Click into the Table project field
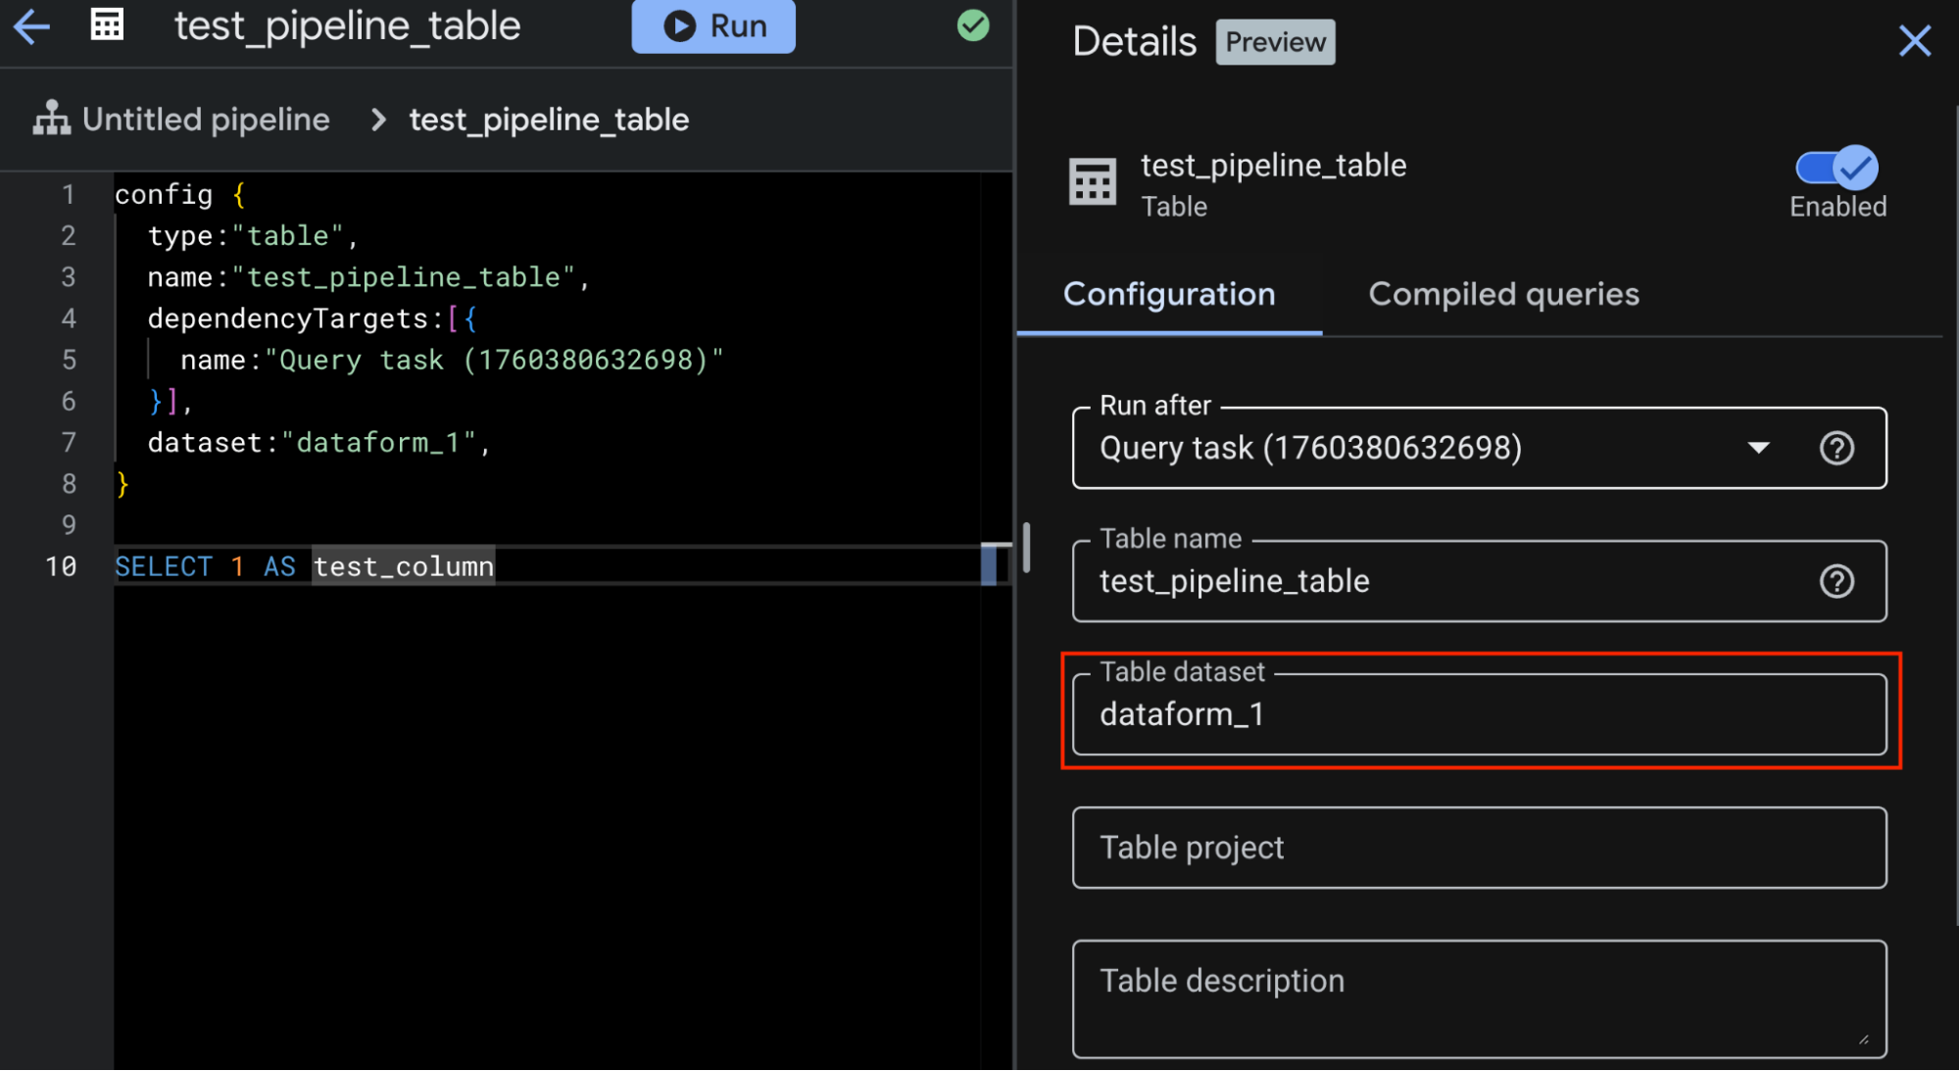Image resolution: width=1959 pixels, height=1071 pixels. tap(1478, 849)
